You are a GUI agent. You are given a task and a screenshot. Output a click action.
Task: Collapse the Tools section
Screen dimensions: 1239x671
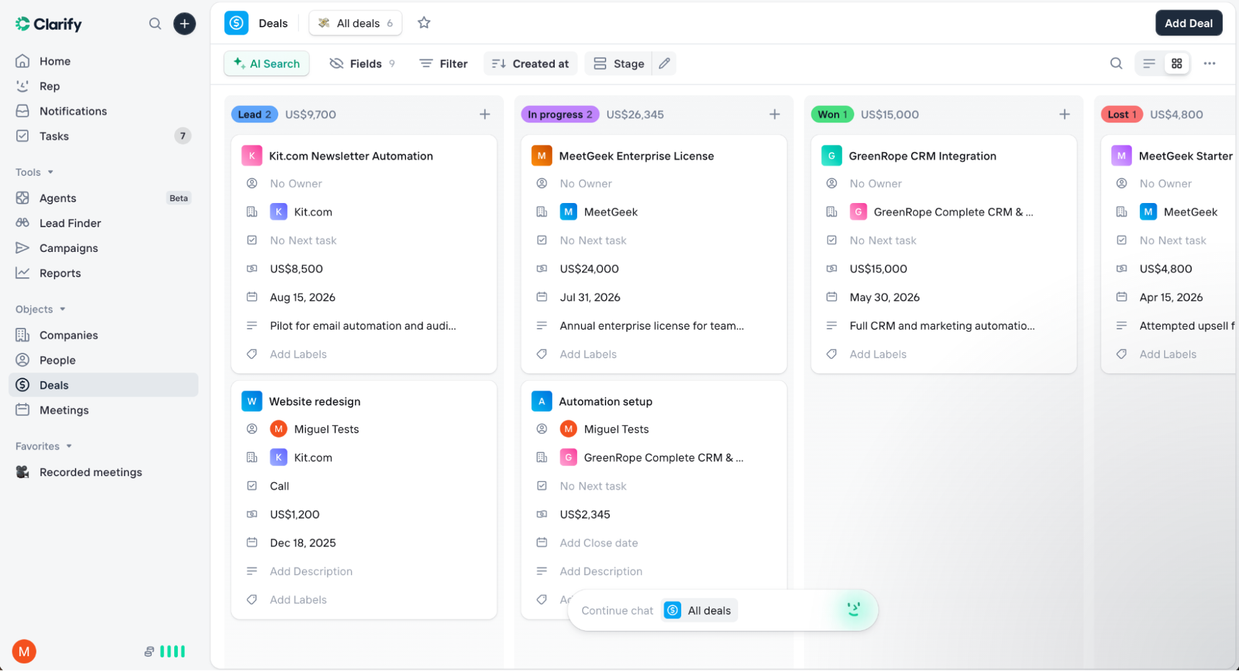tap(35, 172)
